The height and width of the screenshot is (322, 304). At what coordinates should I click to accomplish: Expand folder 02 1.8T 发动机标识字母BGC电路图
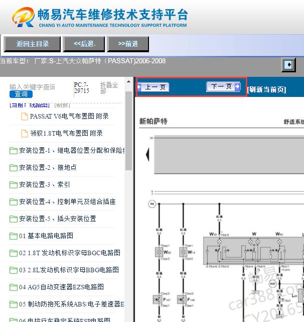point(70,253)
